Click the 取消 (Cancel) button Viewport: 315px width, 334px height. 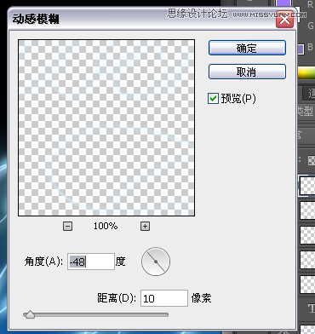(x=247, y=72)
